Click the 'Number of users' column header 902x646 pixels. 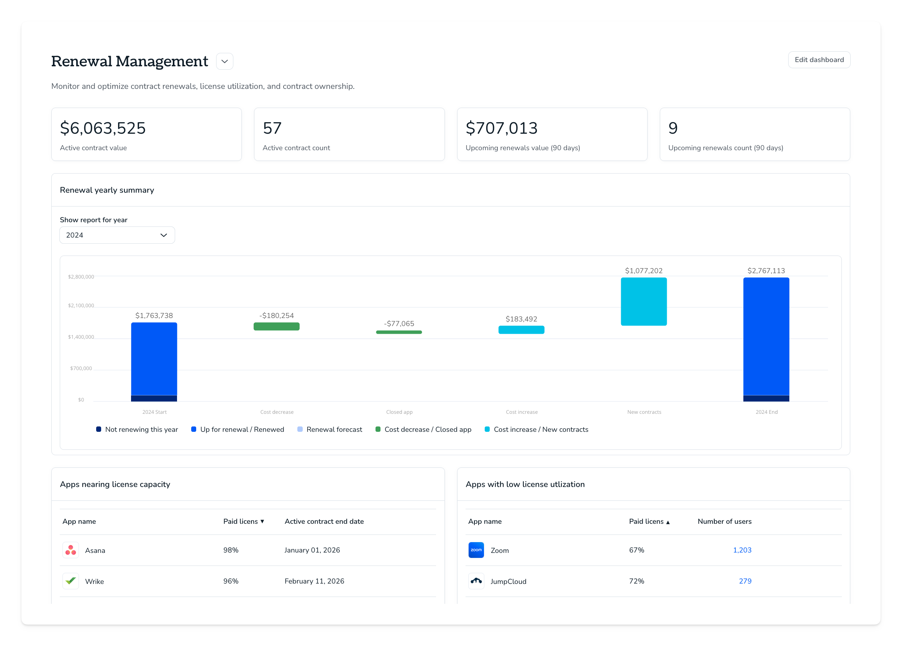tap(725, 521)
